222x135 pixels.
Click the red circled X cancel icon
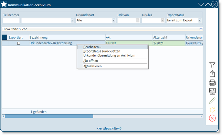(212, 118)
